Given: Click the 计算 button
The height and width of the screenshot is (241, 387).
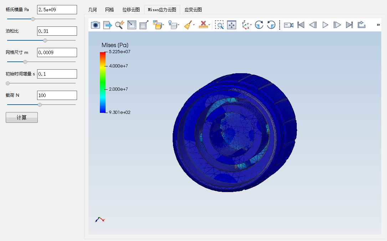Looking at the screenshot, I should point(22,117).
